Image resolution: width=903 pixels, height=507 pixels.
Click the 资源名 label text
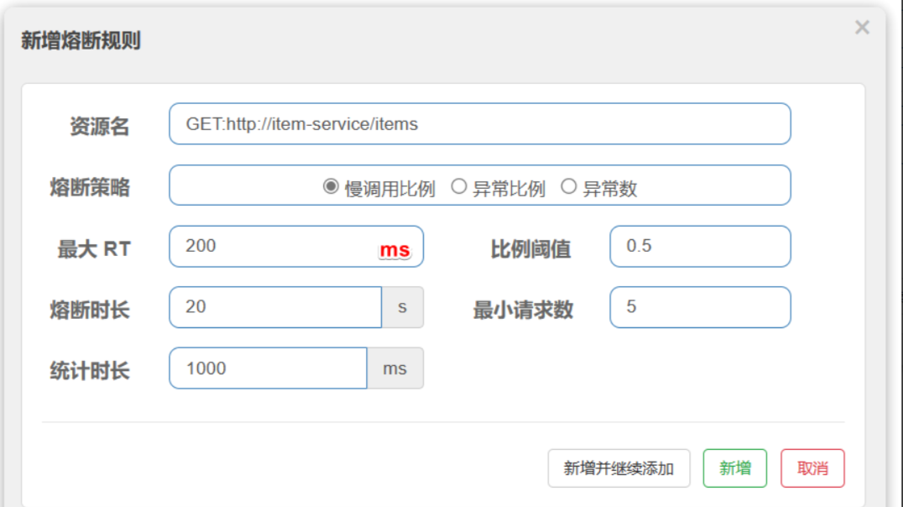pos(99,126)
